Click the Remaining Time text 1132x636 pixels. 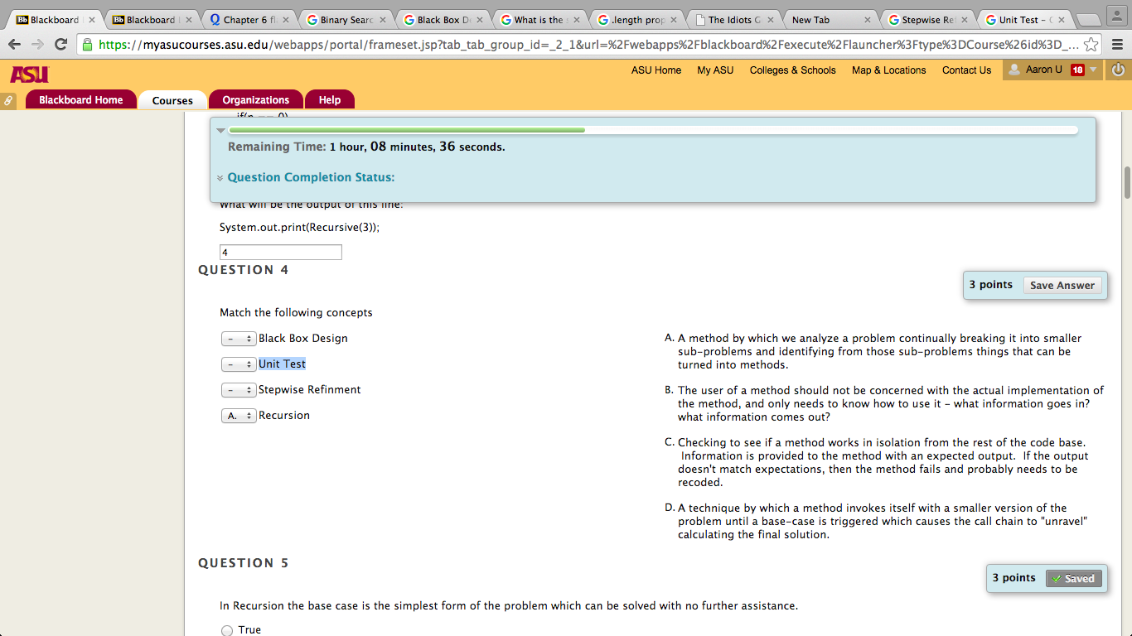[366, 147]
